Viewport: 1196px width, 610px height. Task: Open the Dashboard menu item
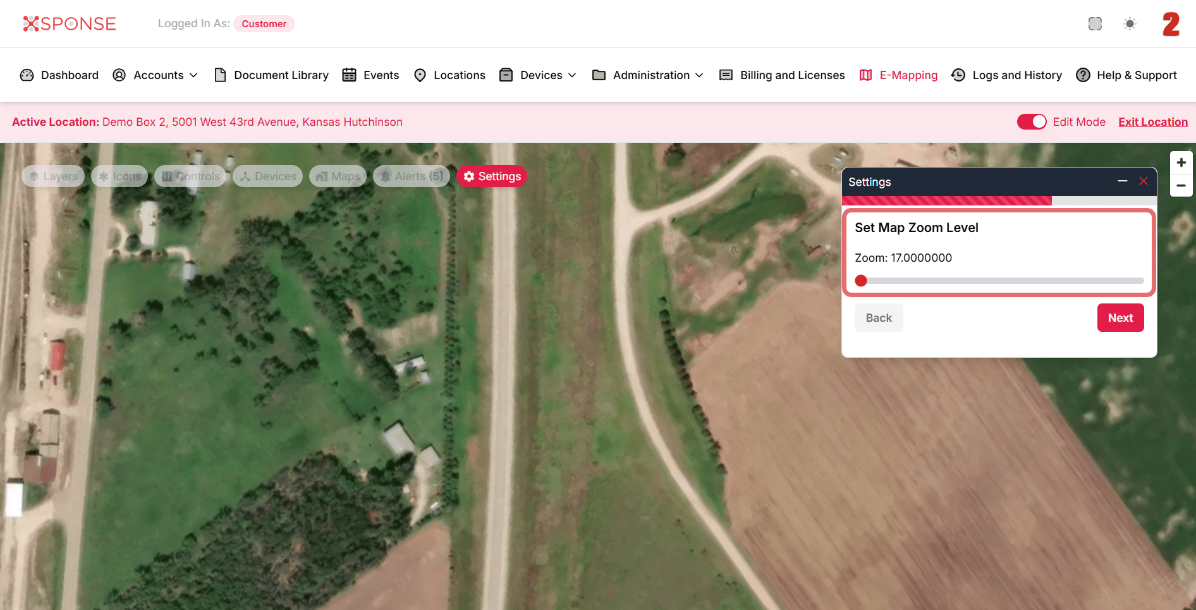(x=59, y=75)
